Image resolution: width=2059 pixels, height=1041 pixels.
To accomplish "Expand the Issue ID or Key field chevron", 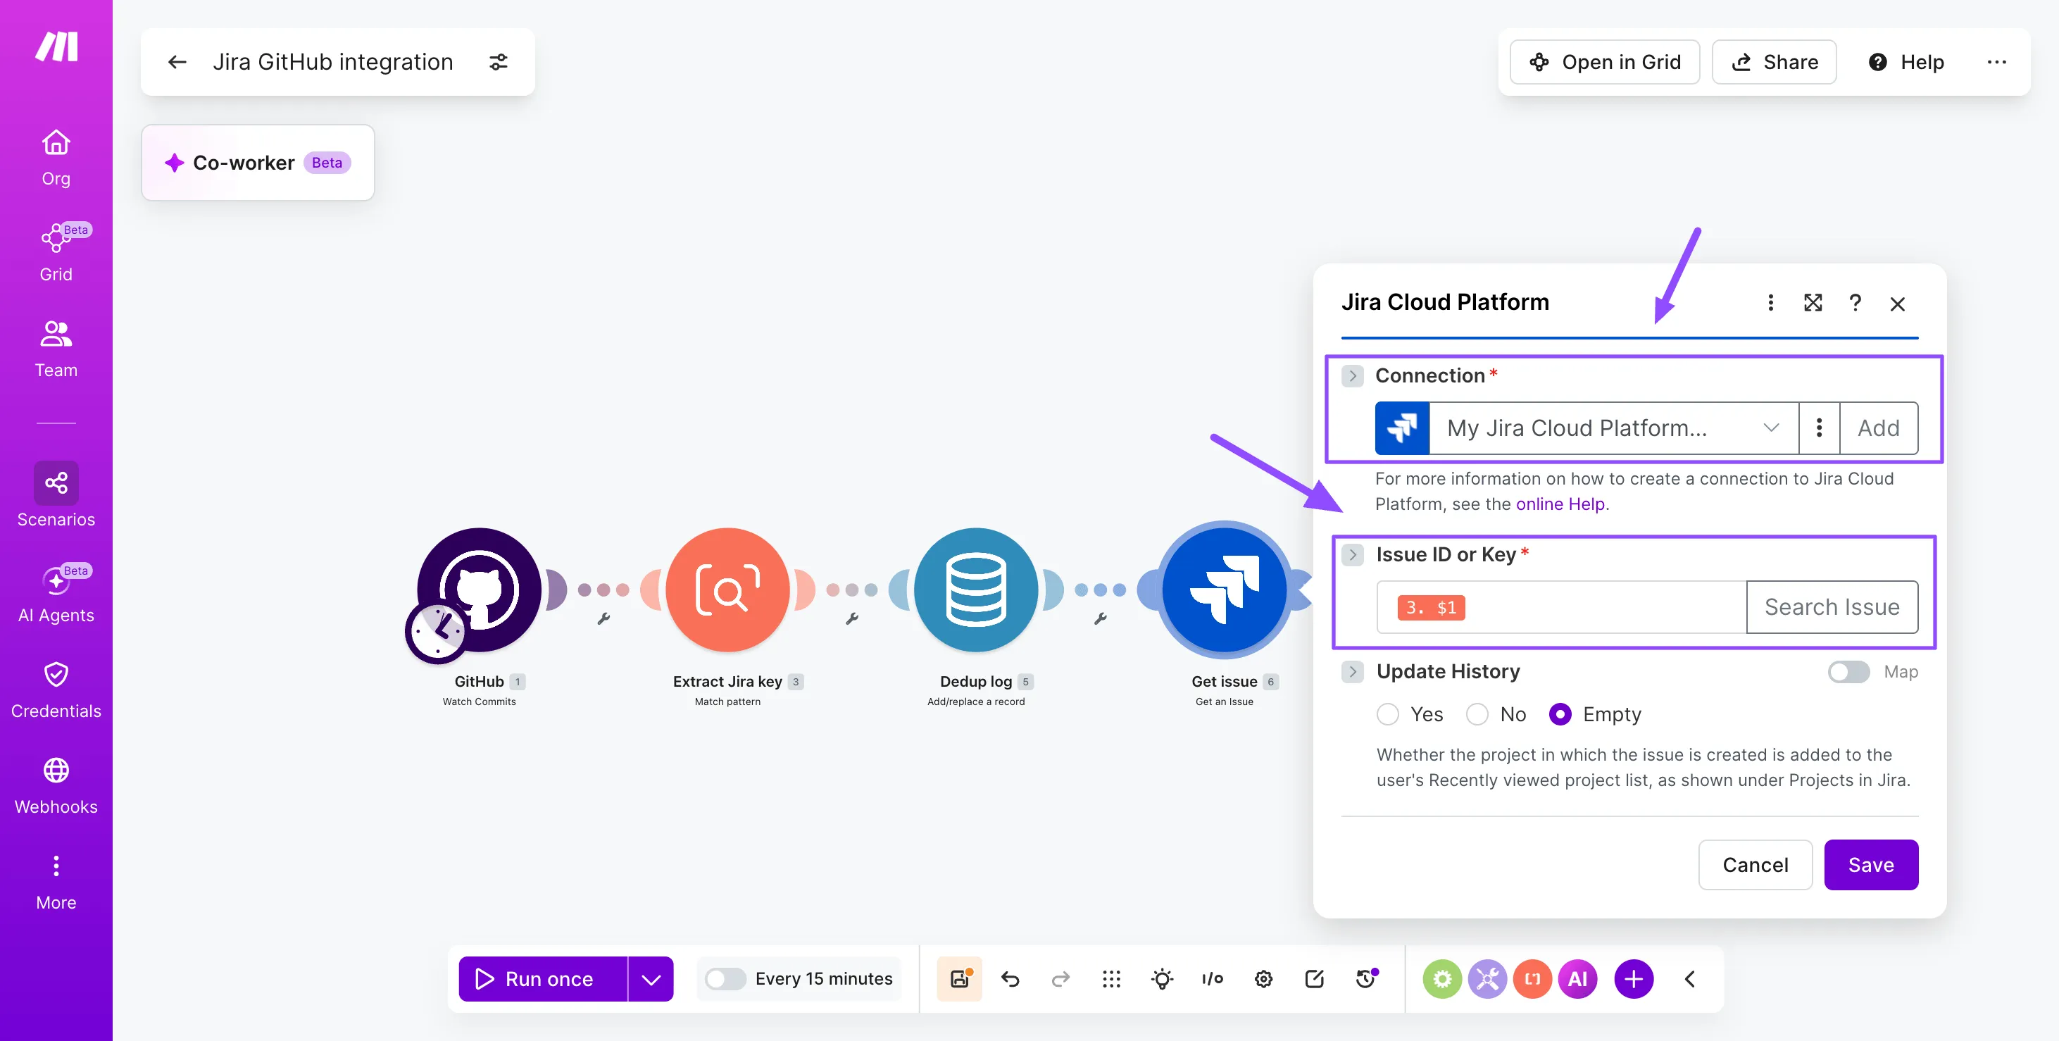I will 1353,555.
